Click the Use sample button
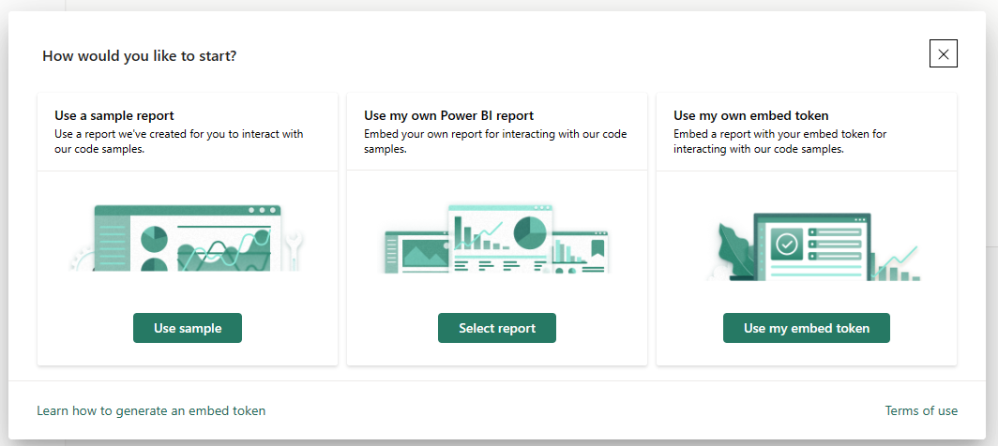The width and height of the screenshot is (998, 446). click(188, 328)
